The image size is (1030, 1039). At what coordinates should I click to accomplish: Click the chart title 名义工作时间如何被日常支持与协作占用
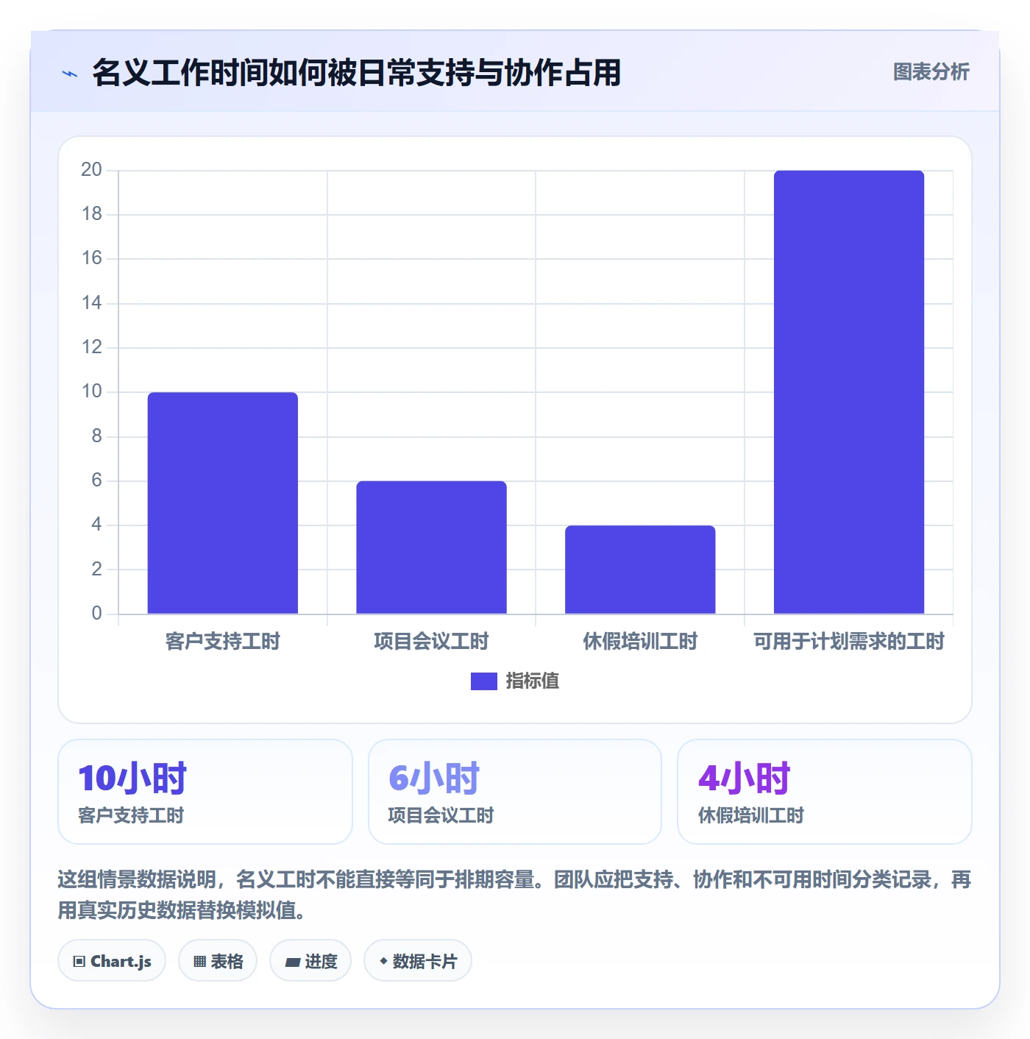(x=357, y=73)
